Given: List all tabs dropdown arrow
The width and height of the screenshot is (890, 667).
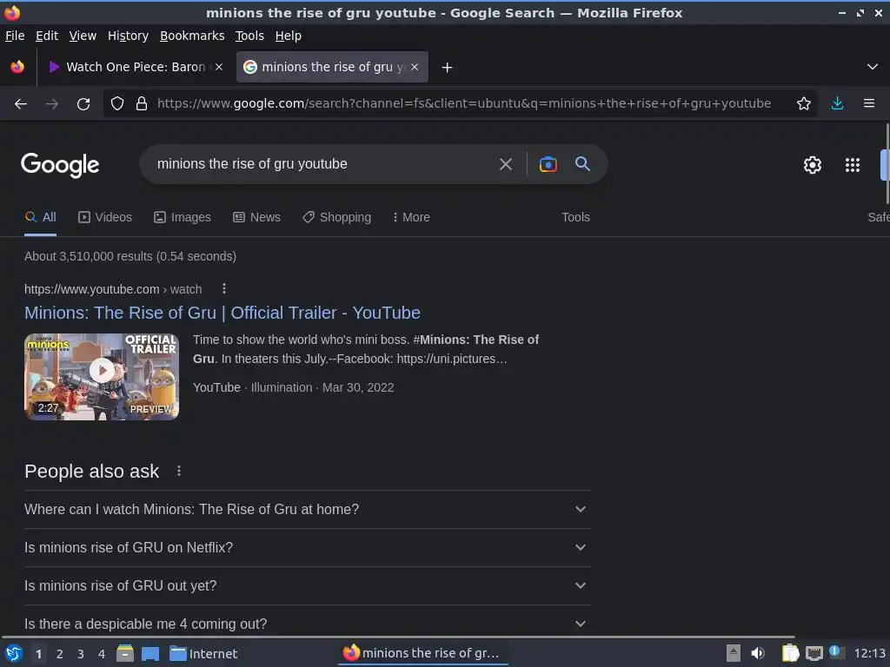Looking at the screenshot, I should pos(873,67).
